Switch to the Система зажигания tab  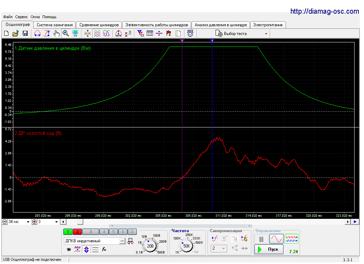[x=55, y=25]
